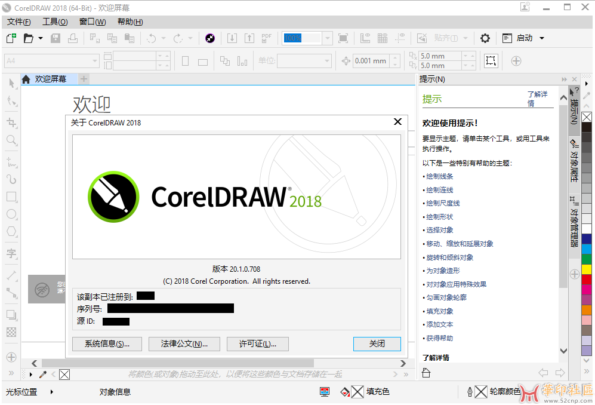Image resolution: width=595 pixels, height=405 pixels.
Task: Select the Transparency checkerboard tool
Action: (12, 333)
